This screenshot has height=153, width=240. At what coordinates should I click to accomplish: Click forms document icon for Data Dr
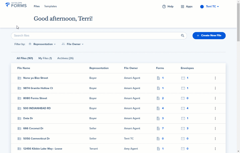(158, 118)
